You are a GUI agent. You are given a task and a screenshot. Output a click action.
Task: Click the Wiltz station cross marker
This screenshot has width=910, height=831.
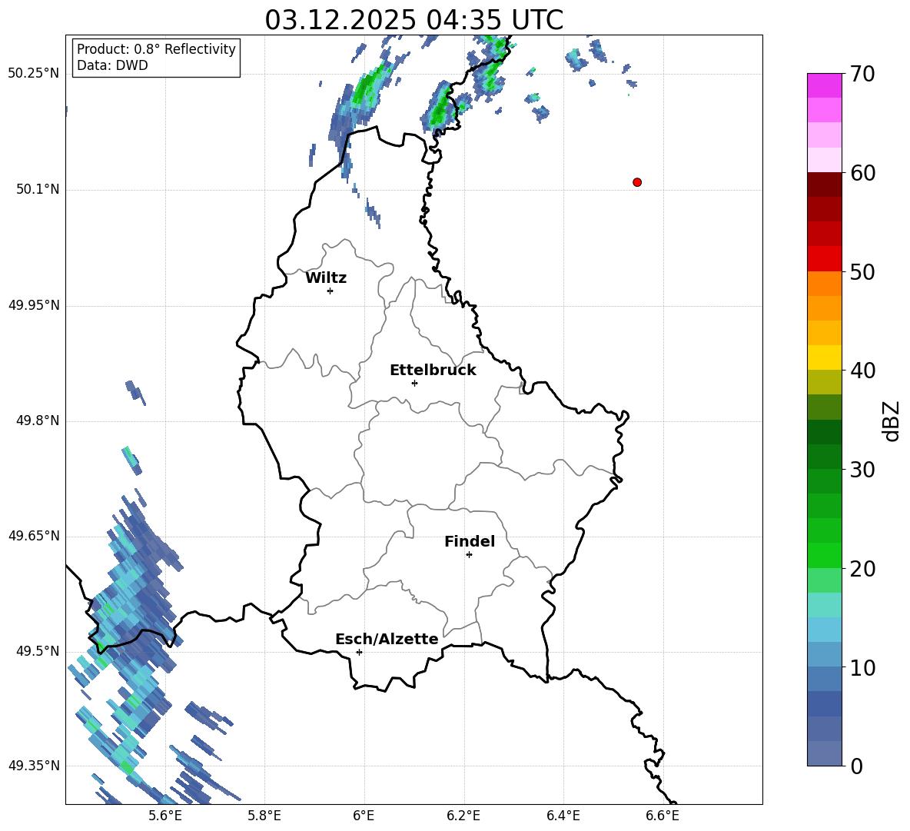[330, 291]
